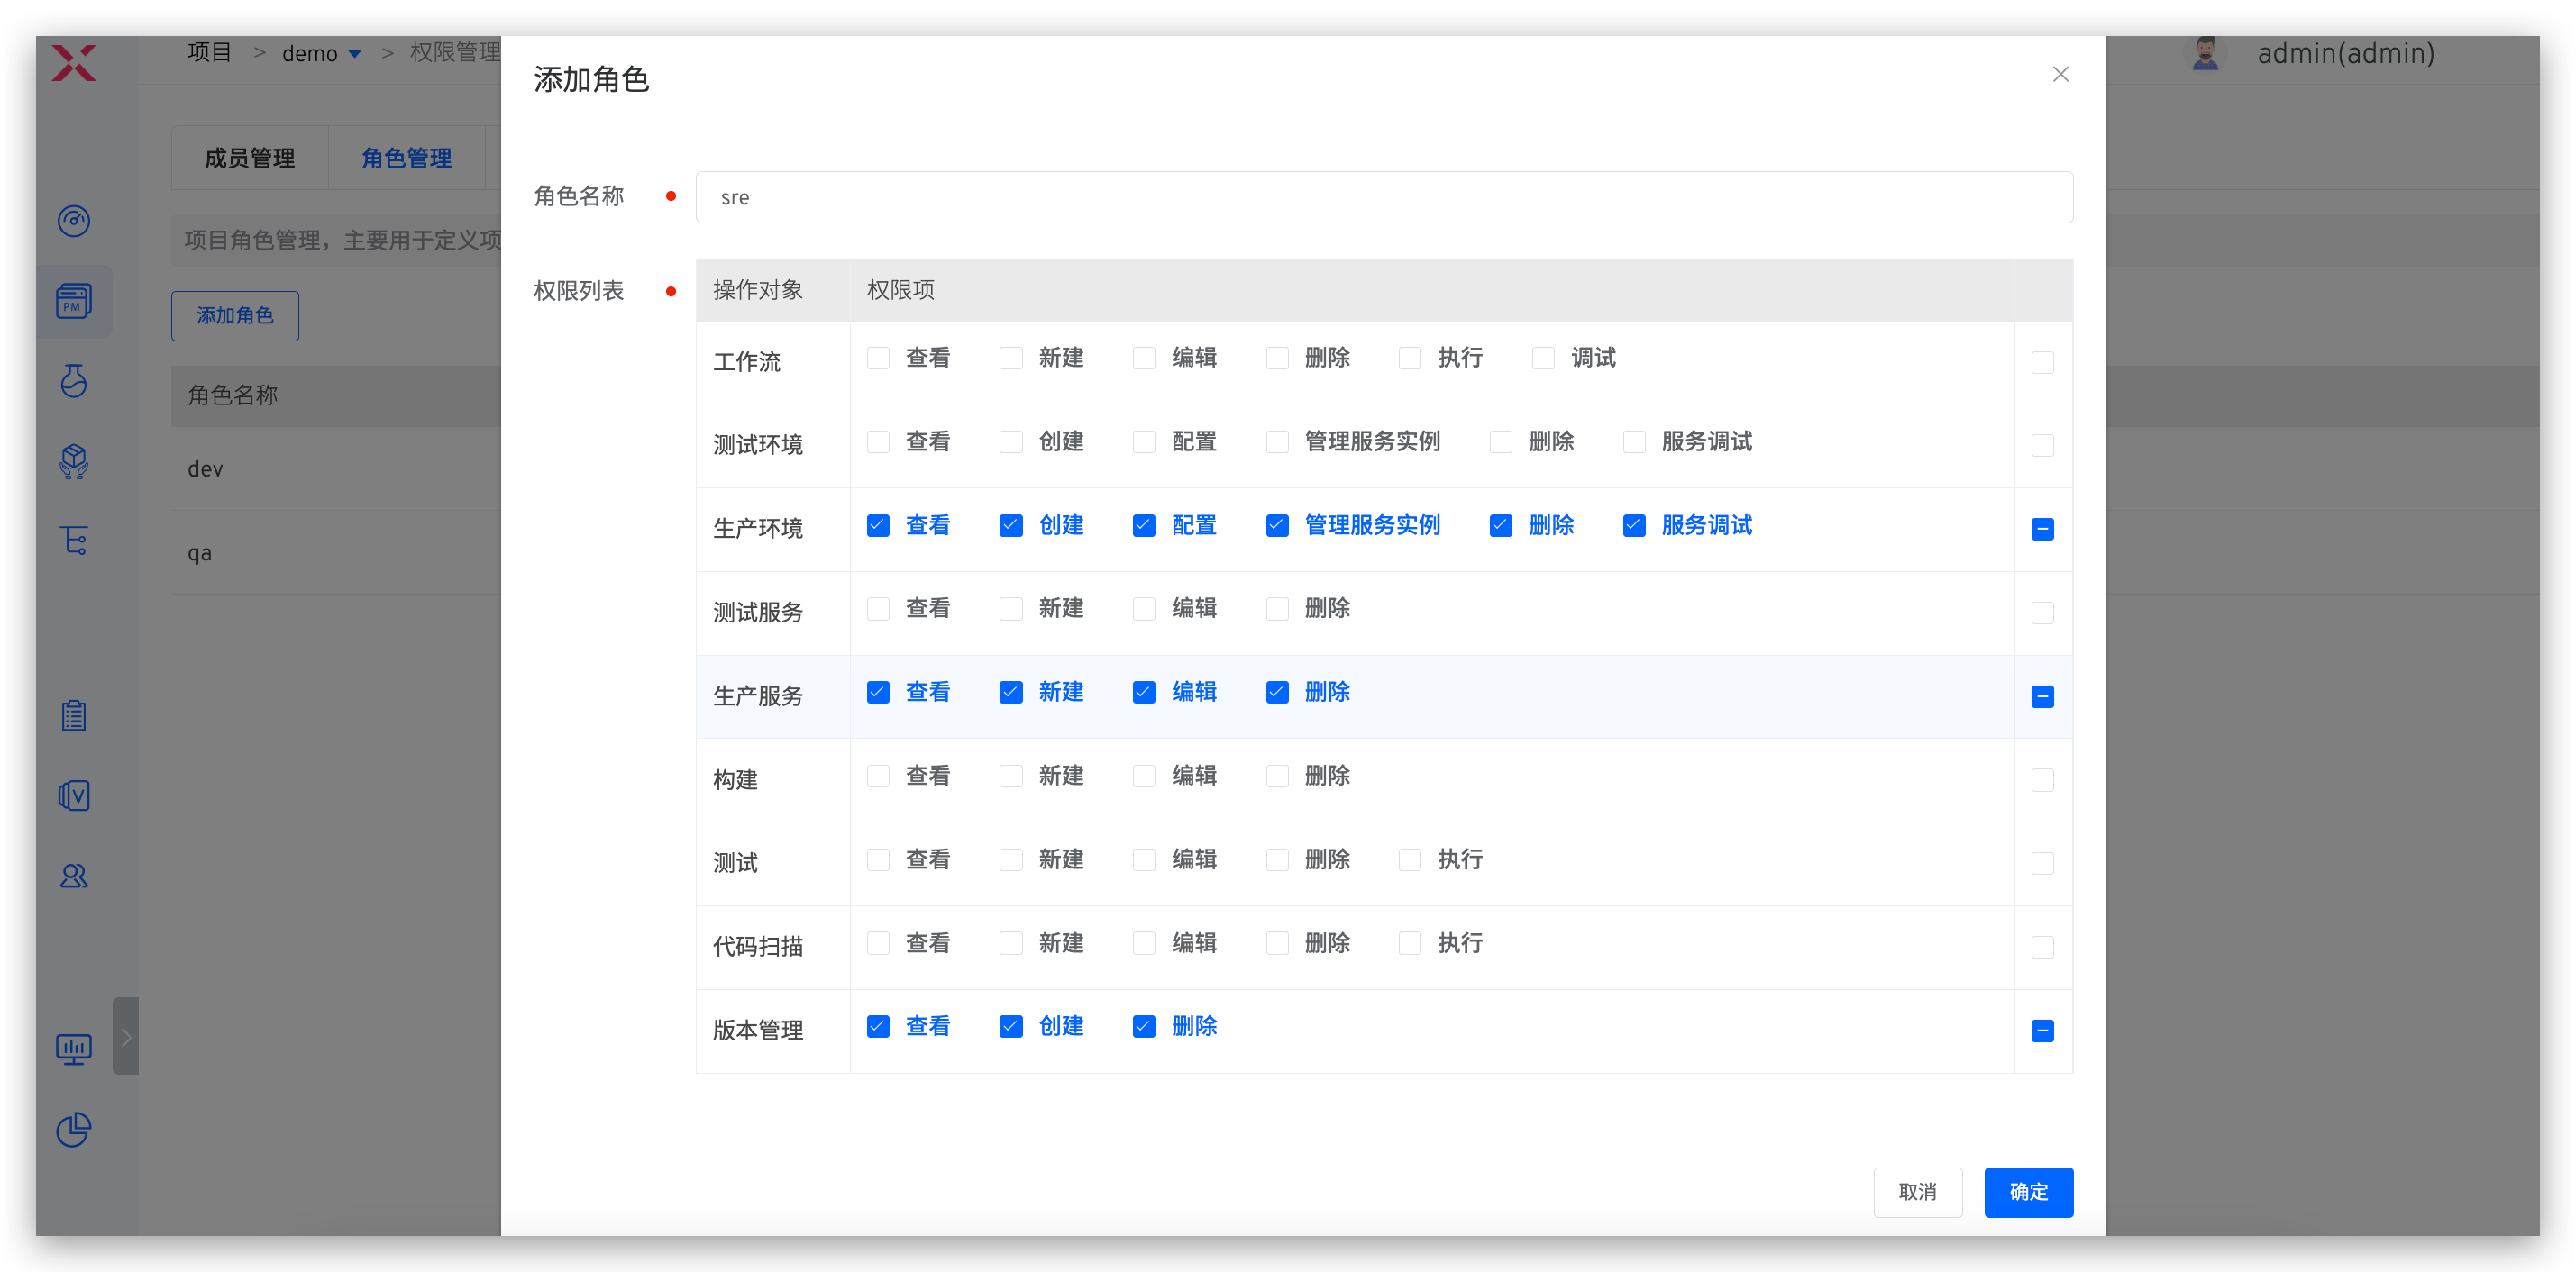Click the pie chart statistics sidebar icon
This screenshot has height=1272, width=2576.
click(74, 1130)
